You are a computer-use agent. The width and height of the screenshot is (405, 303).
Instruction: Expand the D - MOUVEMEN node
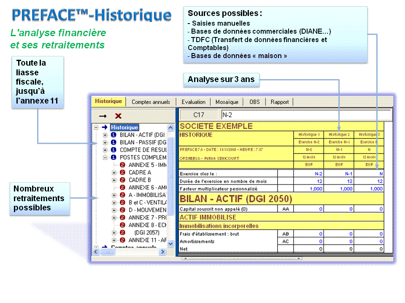[114, 210]
